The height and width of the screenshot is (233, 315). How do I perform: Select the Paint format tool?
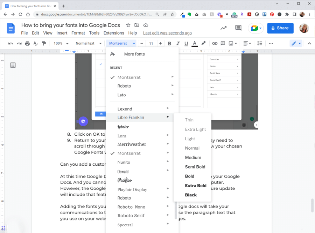pos(44,43)
